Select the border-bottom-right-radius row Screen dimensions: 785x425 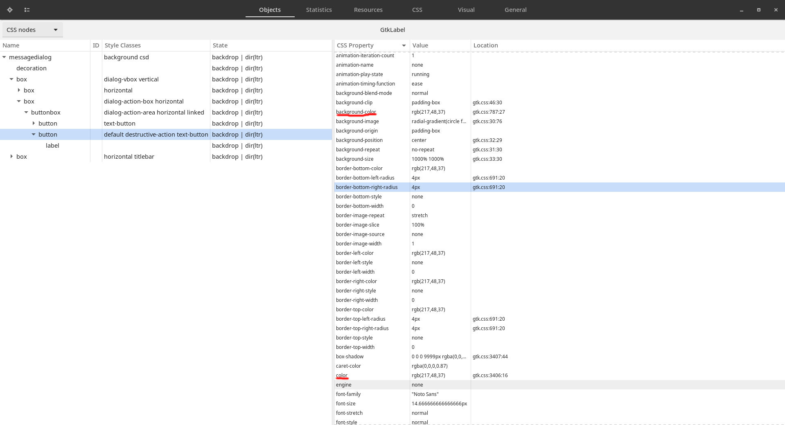[559, 187]
